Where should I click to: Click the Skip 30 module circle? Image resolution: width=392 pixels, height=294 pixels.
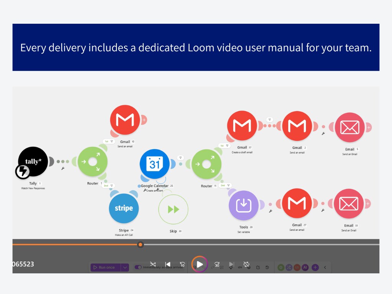(x=173, y=209)
